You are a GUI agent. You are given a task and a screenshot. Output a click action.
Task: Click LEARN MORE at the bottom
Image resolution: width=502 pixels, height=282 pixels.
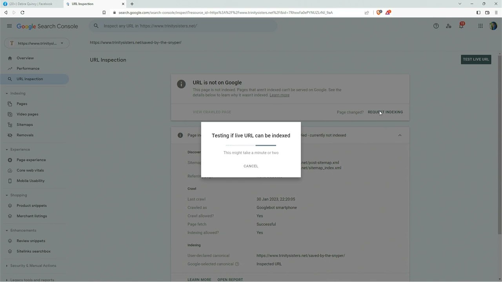(x=199, y=280)
